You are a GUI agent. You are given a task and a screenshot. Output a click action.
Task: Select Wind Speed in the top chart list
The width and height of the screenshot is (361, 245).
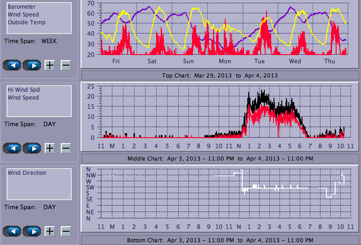pyautogui.click(x=23, y=15)
